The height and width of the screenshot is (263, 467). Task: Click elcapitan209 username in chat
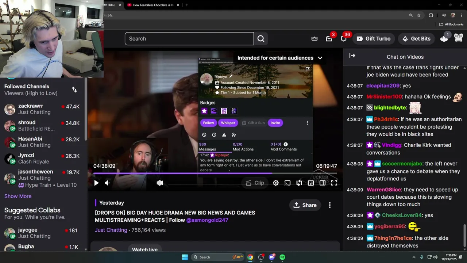point(383,86)
